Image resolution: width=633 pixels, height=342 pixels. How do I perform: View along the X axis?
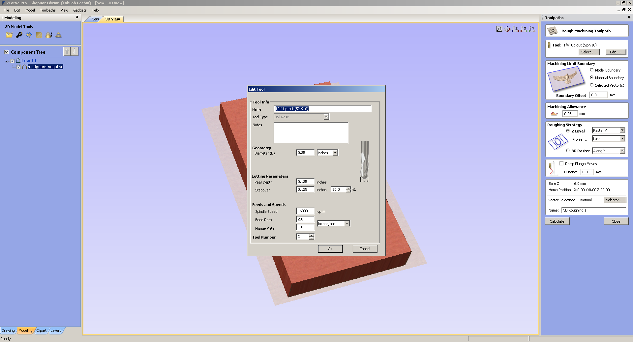point(524,29)
